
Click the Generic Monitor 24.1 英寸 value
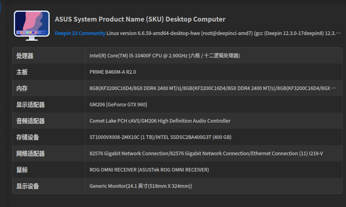point(141,186)
